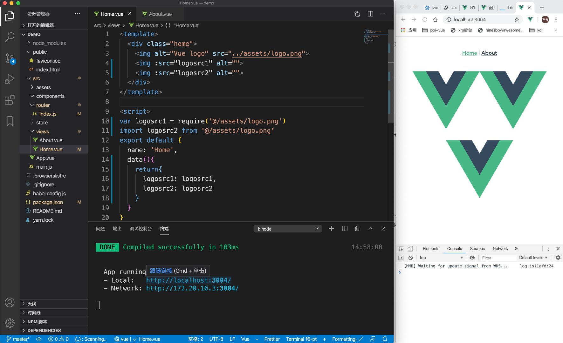Open the Extensions view
Screen dimensions: 563x343
click(x=10, y=100)
